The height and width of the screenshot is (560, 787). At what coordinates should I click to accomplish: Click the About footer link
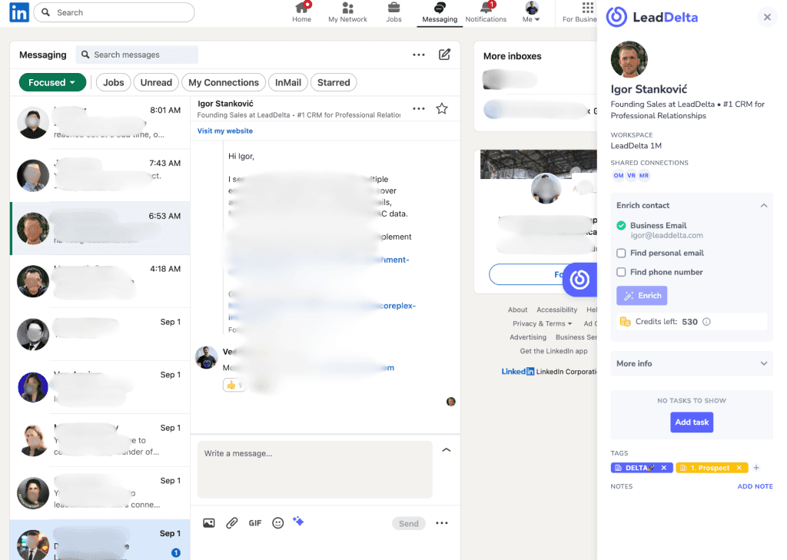pyautogui.click(x=517, y=310)
